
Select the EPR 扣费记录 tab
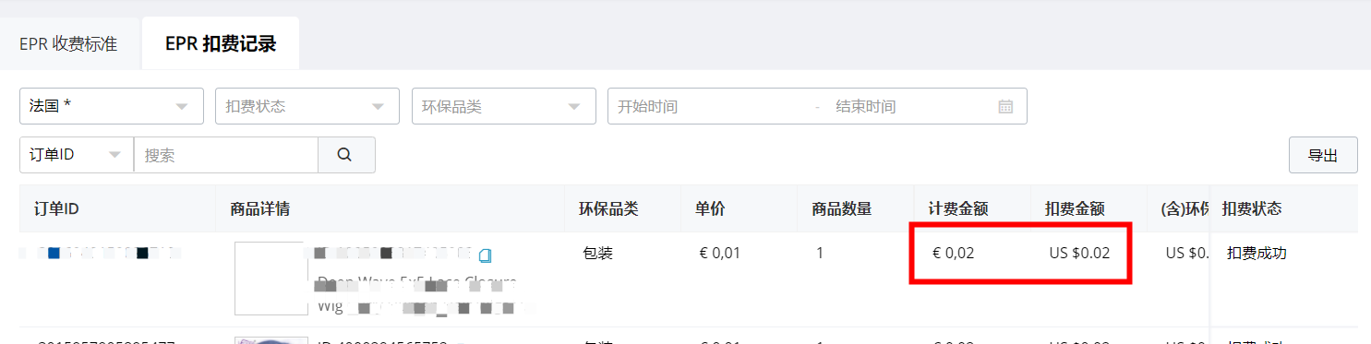[221, 43]
